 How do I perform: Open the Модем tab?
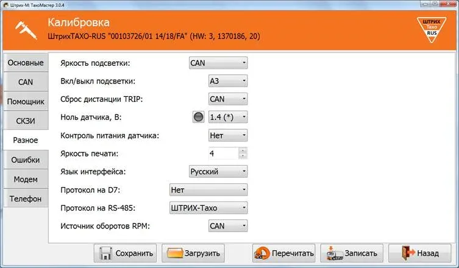tap(26, 179)
